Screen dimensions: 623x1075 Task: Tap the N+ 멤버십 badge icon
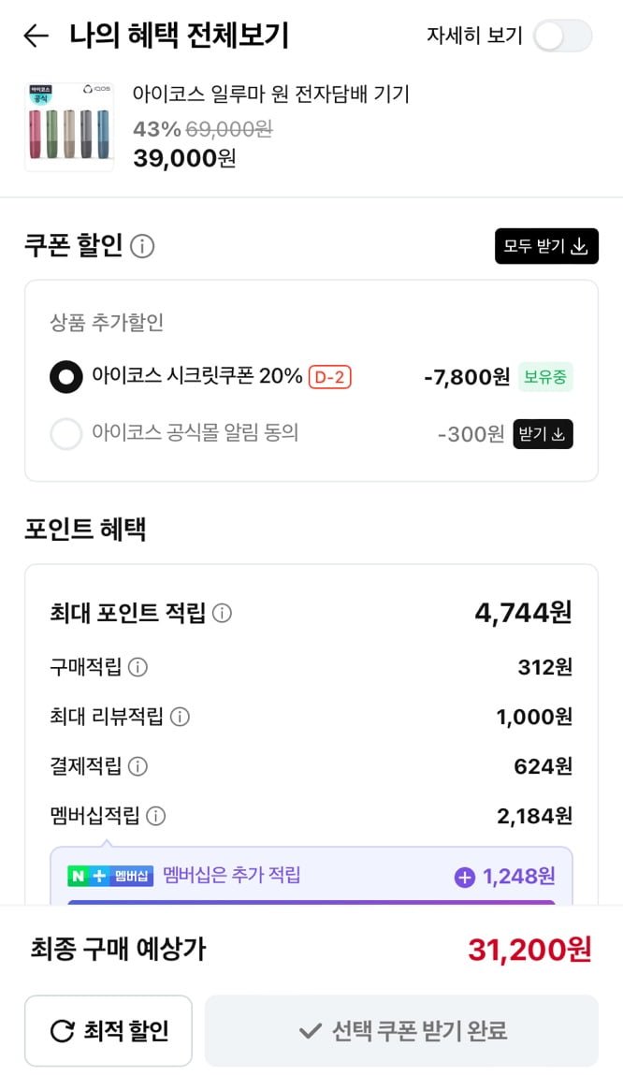tap(110, 877)
